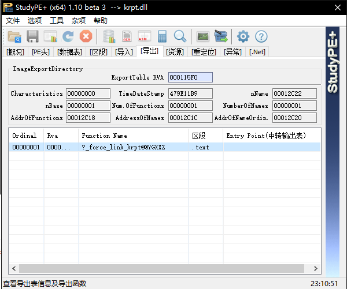Switch to the [.Net] tab
This screenshot has height=289, width=347.
pyautogui.click(x=257, y=52)
